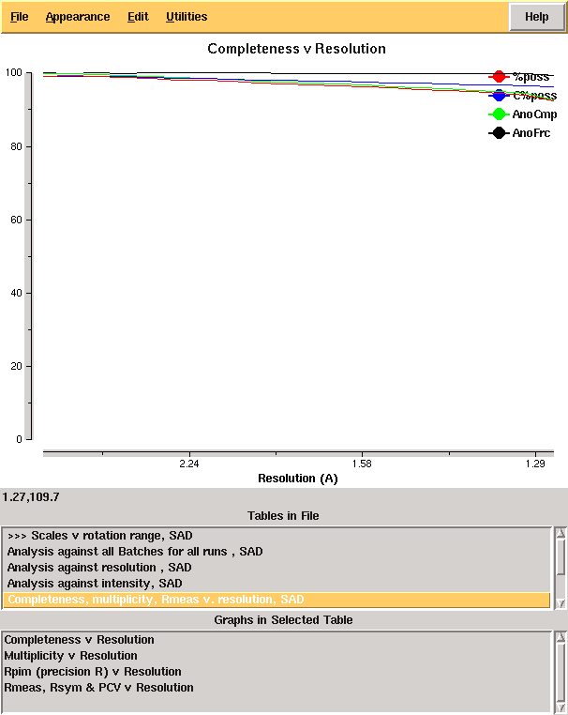The width and height of the screenshot is (568, 715).
Task: Open the Appearance menu
Action: (x=77, y=17)
